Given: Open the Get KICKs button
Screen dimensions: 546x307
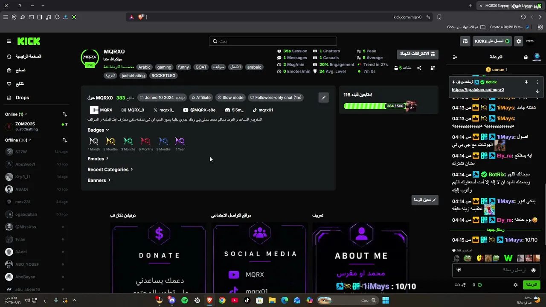Looking at the screenshot, I should (492, 41).
